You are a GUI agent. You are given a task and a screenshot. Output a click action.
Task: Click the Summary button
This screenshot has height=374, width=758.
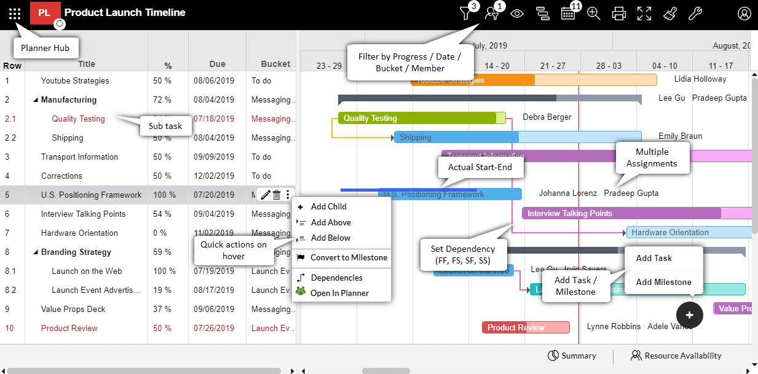pos(572,356)
